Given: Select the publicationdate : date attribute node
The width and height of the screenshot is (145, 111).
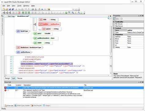Looking at the screenshot, I should 46,38.
